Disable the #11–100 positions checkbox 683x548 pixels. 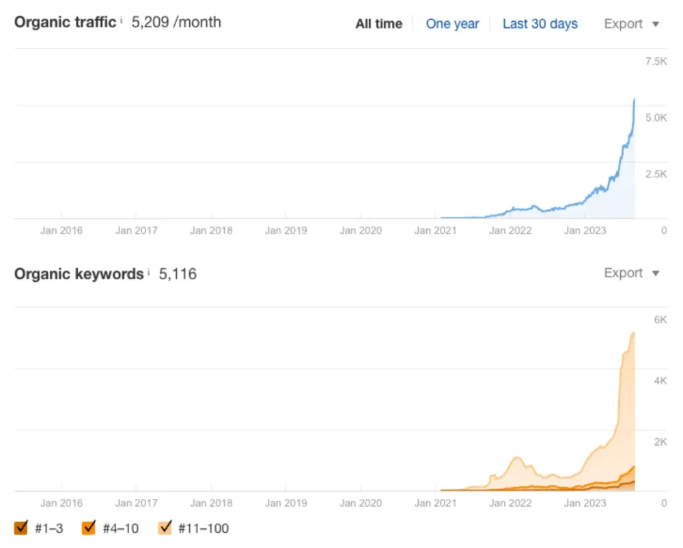(x=165, y=528)
